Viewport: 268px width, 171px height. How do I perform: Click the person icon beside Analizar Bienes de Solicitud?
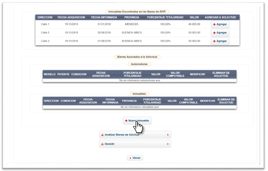pyautogui.click(x=102, y=135)
